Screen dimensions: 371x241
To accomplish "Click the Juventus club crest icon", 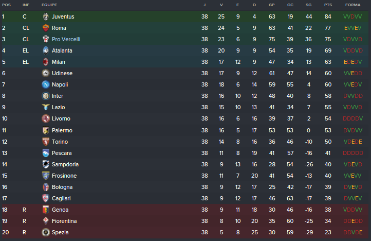I will pos(46,16).
